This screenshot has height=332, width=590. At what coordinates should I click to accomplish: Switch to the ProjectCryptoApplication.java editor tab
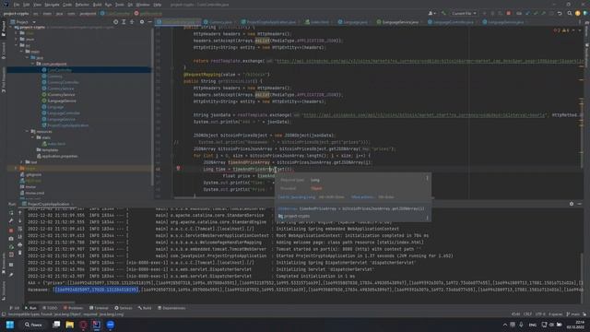[268, 22]
